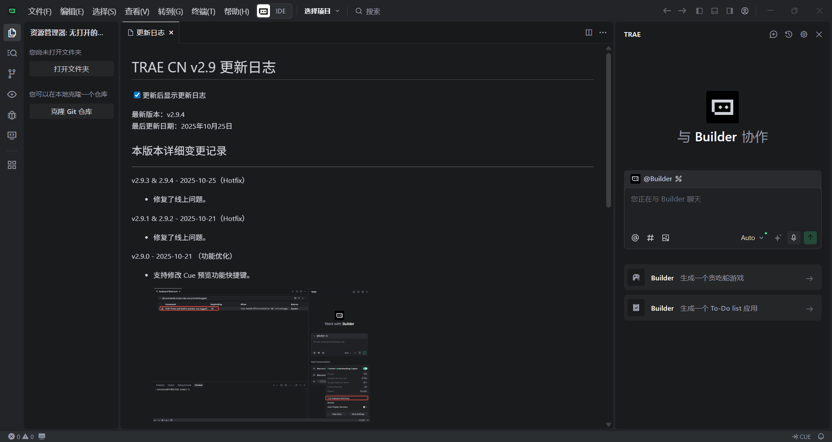Open the Run and Debug bug icon
Viewport: 832px width, 442px height.
(12, 115)
